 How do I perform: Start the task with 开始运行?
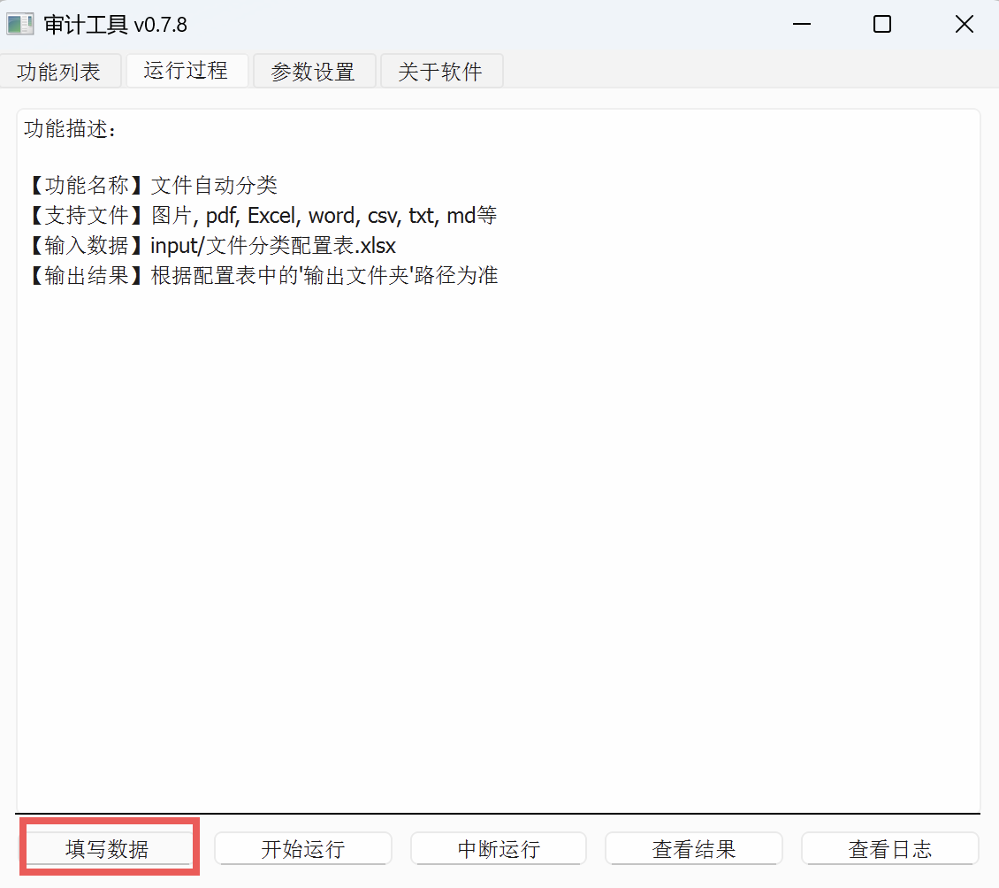[303, 848]
